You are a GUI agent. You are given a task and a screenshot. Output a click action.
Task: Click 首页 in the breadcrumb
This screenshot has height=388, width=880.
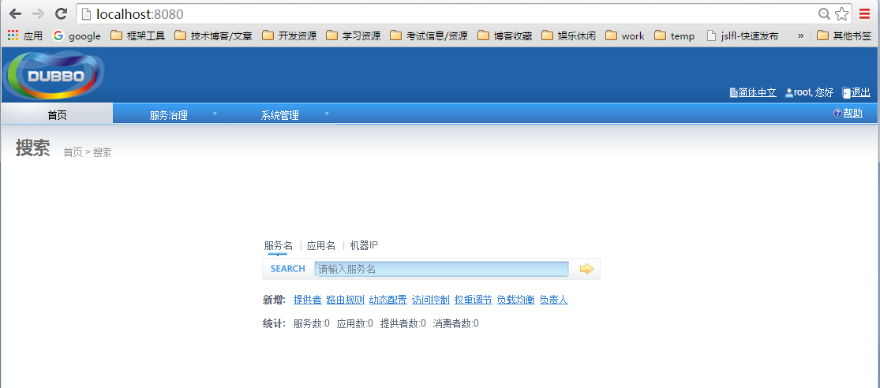[73, 152]
